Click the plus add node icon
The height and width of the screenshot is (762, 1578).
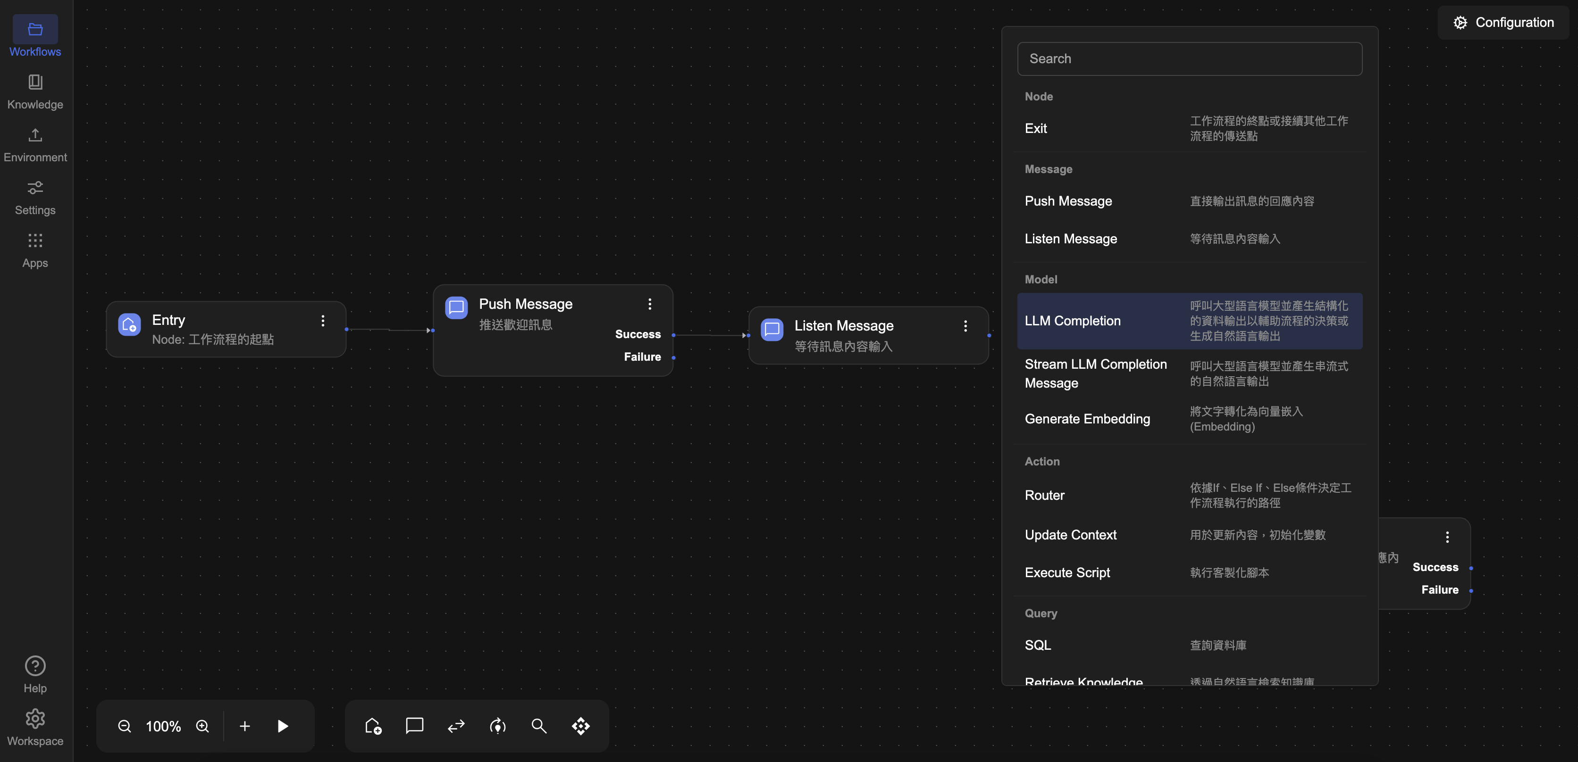244,726
